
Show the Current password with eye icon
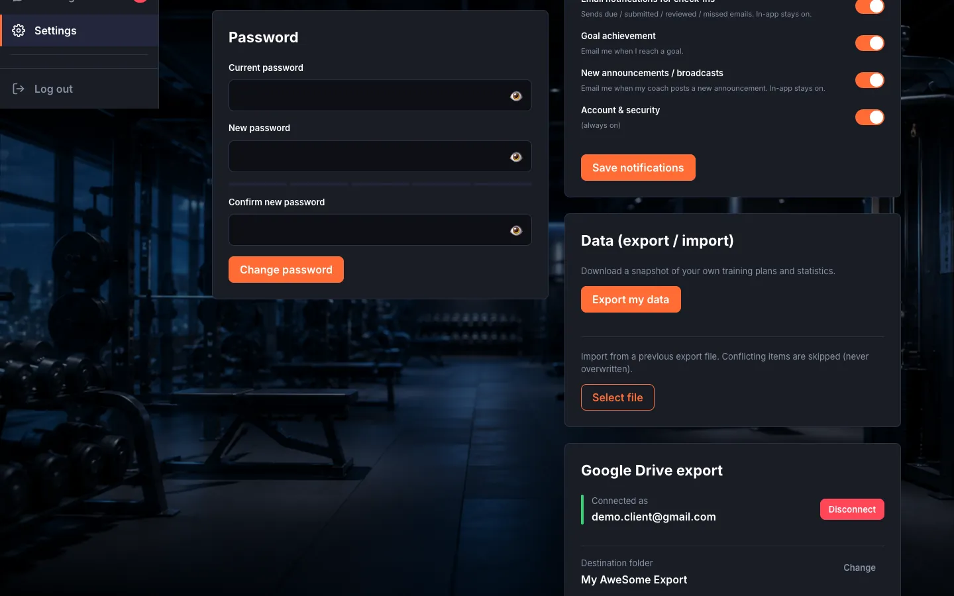click(x=516, y=96)
